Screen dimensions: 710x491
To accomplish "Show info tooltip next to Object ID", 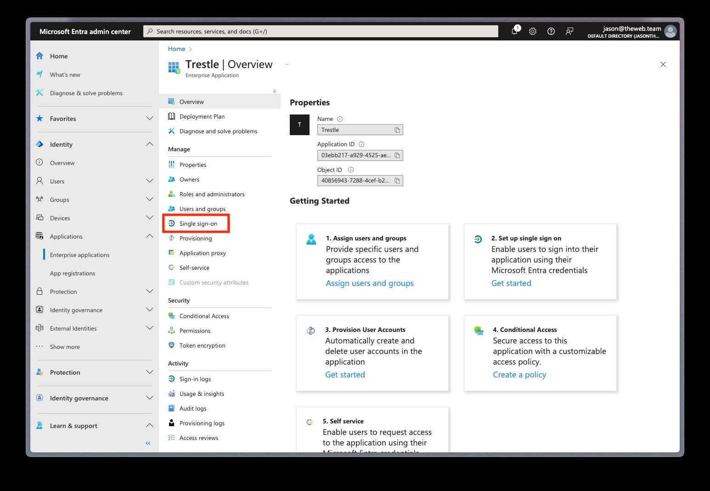I will [351, 170].
